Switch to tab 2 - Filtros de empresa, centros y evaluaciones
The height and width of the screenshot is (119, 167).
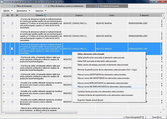pos(64,6)
